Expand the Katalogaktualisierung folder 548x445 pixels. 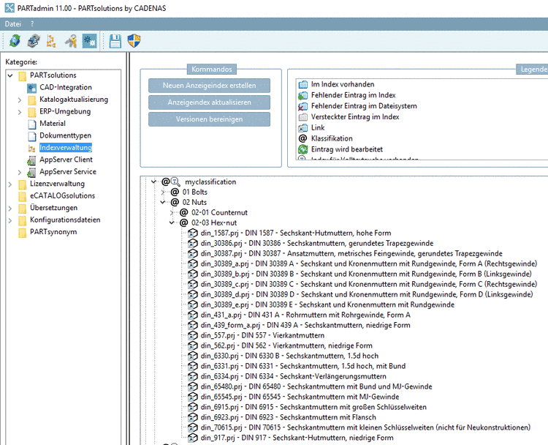tap(20, 100)
